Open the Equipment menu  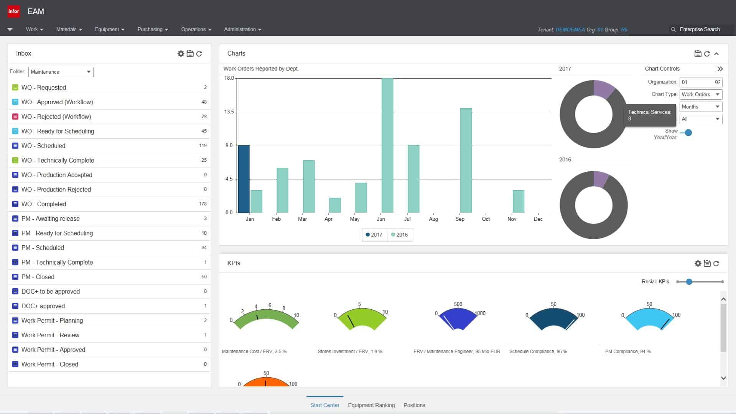(110, 29)
